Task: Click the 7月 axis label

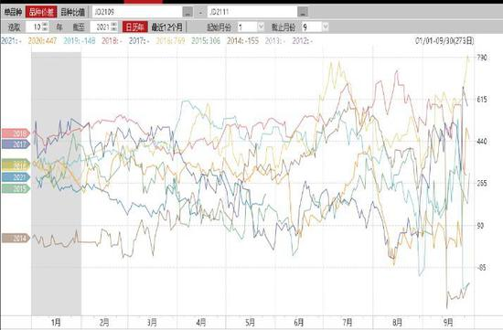Action: pos(348,322)
